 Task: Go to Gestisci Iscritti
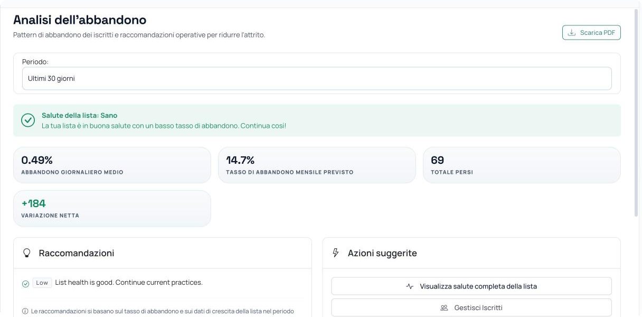471,307
